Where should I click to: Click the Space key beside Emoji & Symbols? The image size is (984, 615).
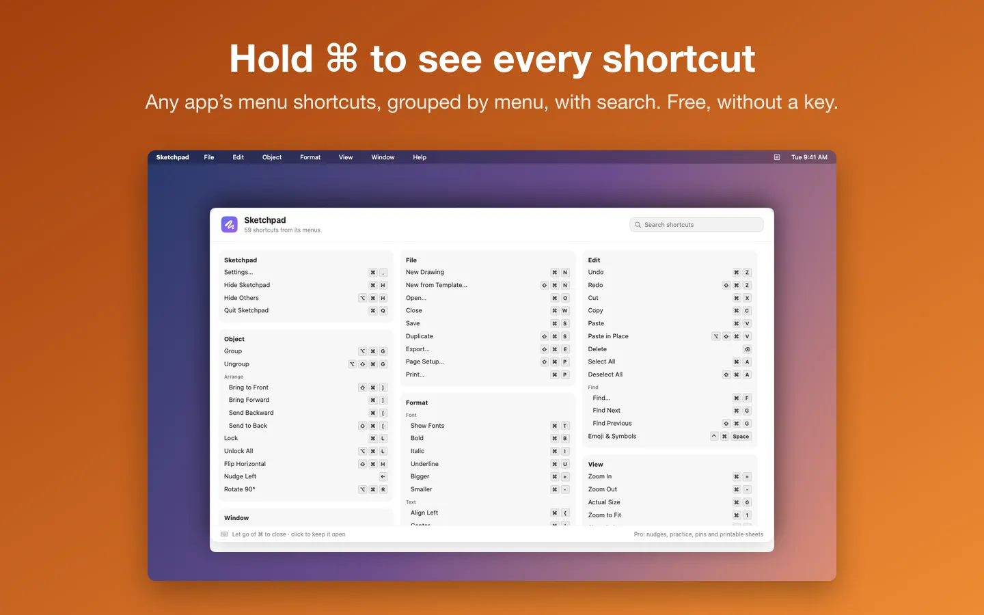tap(741, 437)
